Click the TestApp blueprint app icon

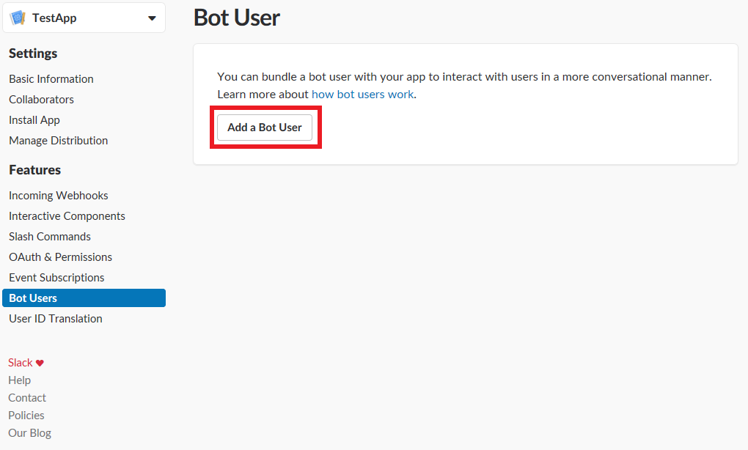click(x=18, y=17)
